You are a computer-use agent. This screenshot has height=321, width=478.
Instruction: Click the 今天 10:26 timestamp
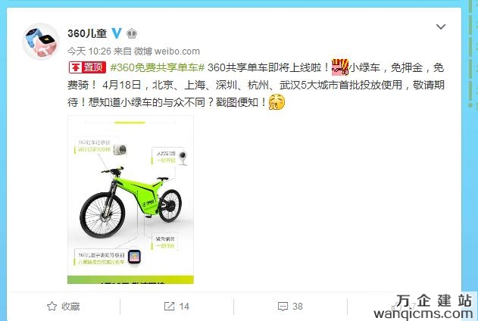(89, 51)
